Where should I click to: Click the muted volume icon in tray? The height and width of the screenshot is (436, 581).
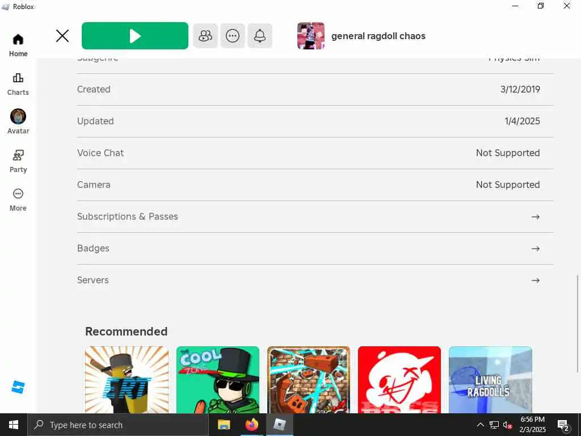pyautogui.click(x=507, y=425)
